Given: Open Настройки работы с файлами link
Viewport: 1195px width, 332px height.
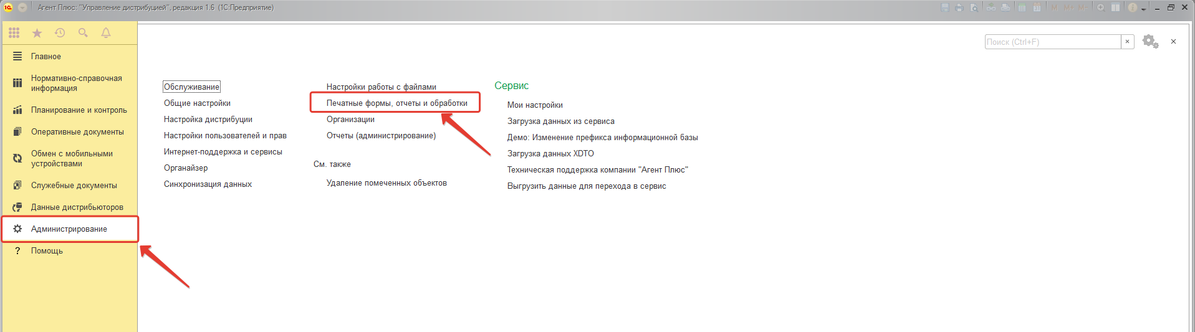Looking at the screenshot, I should click(x=382, y=87).
